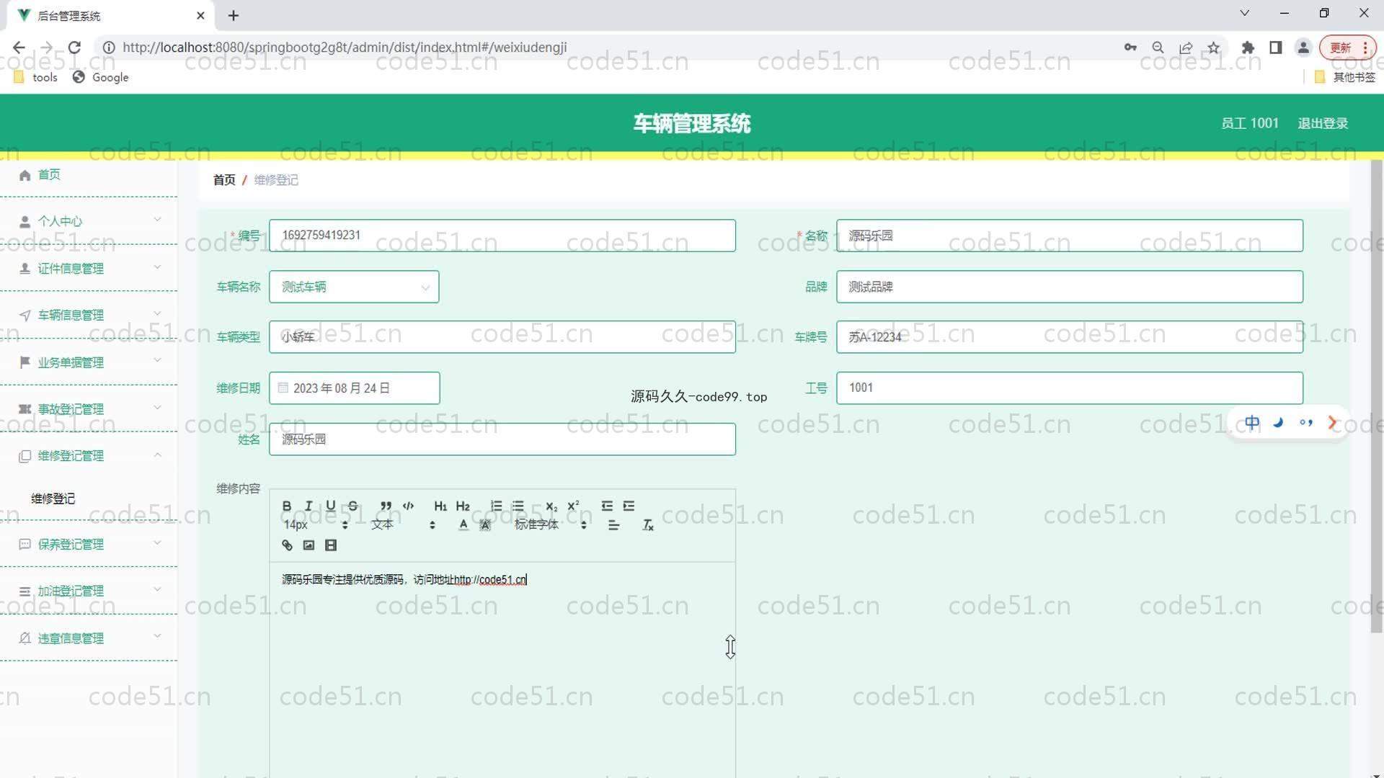Insert a bulleted list
The height and width of the screenshot is (778, 1384).
[x=518, y=506]
